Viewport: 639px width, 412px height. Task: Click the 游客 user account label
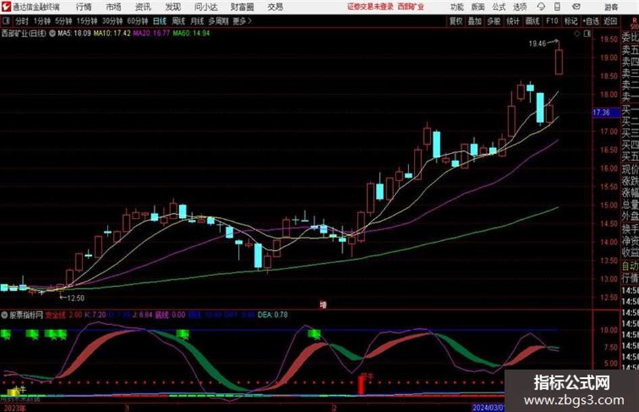point(611,7)
